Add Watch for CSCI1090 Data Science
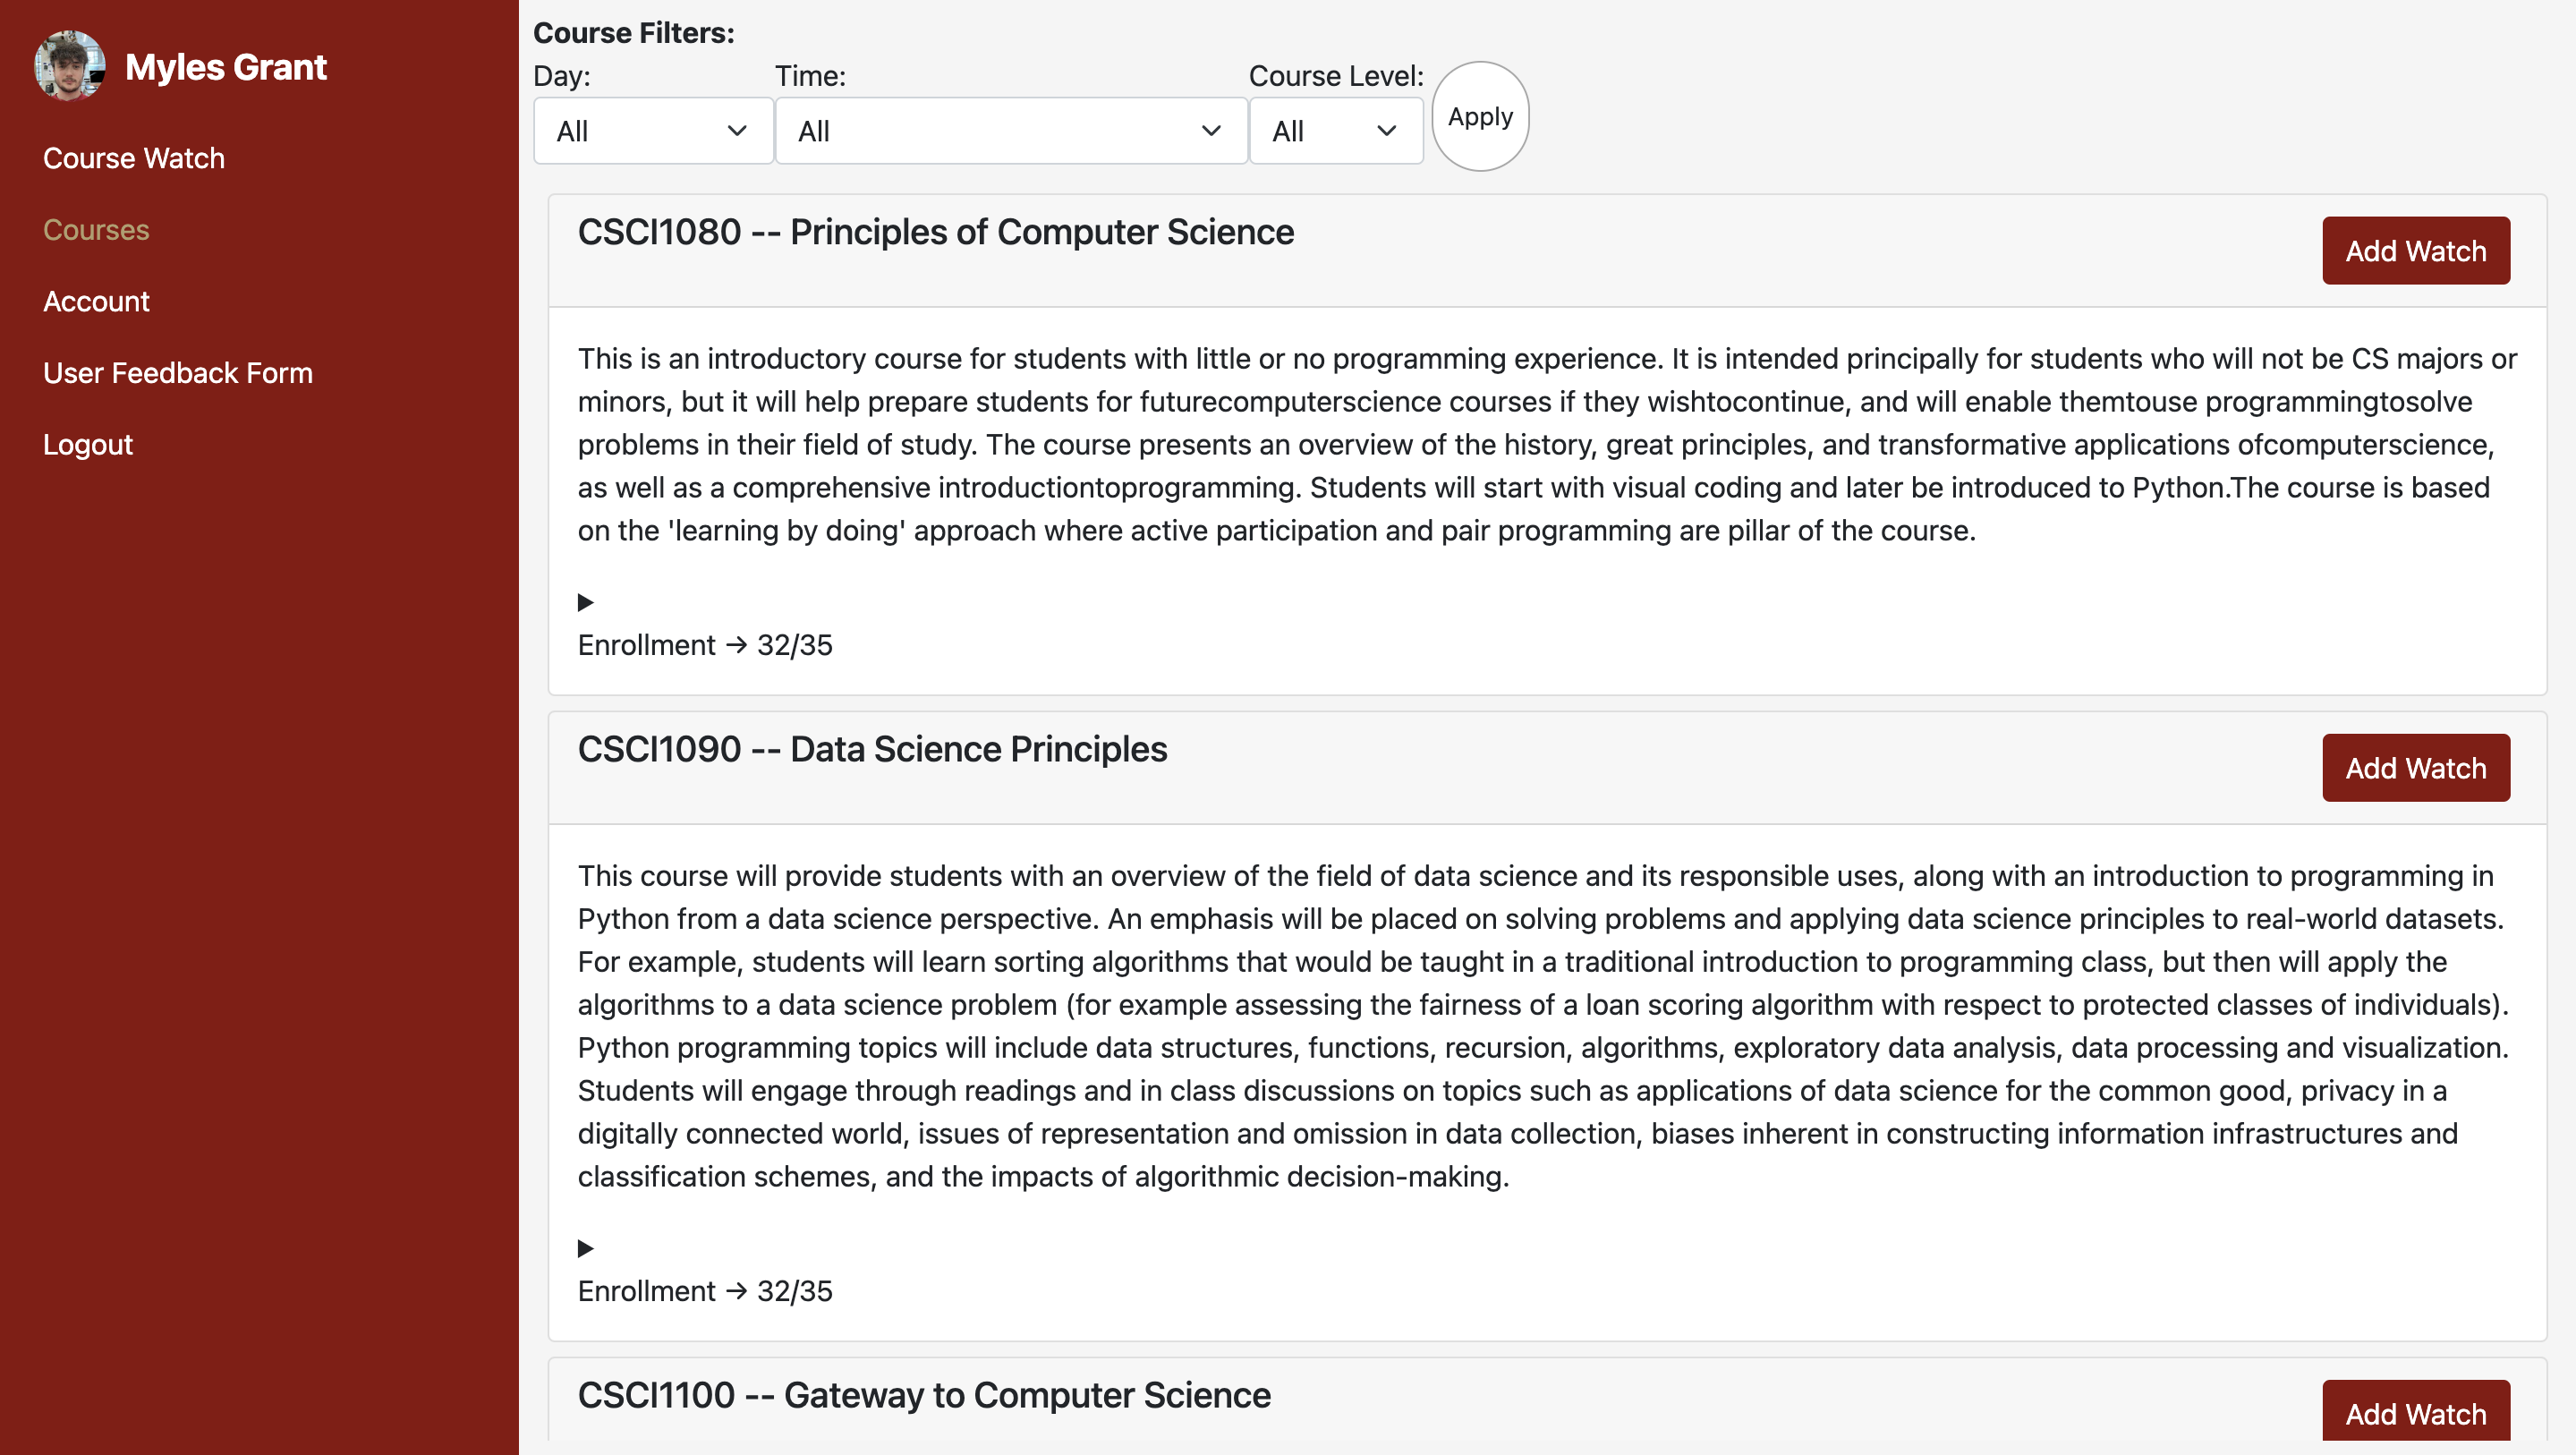Viewport: 2576px width, 1455px height. point(2415,768)
